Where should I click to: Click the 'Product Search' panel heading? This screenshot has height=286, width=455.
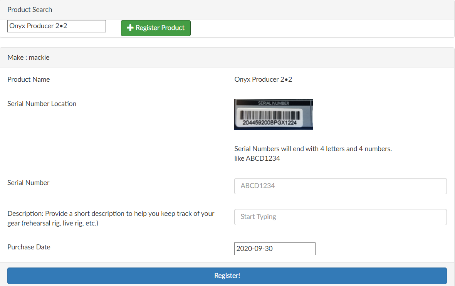(x=30, y=10)
